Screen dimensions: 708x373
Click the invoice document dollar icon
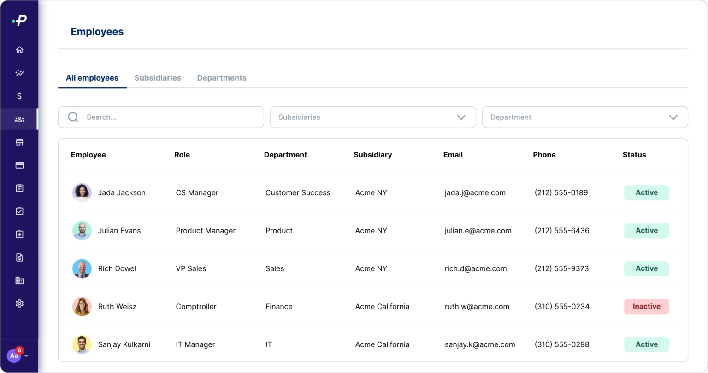pos(19,257)
